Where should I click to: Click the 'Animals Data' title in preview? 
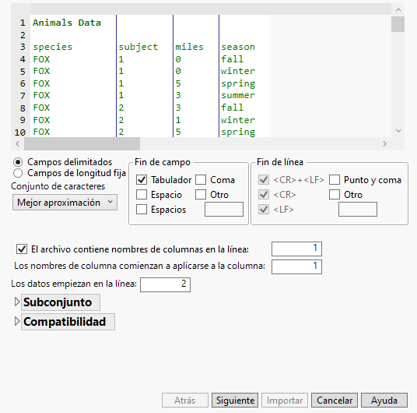[x=67, y=23]
